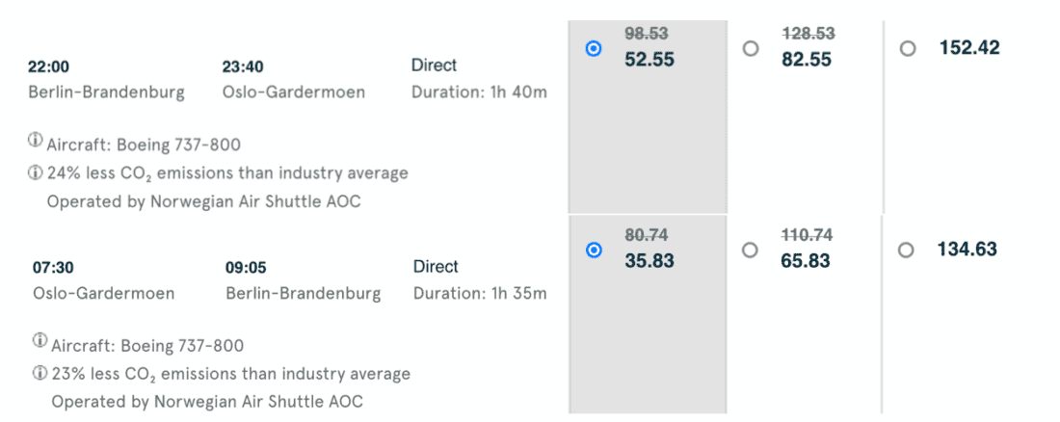Click the Direct label on the 07:30 flight
This screenshot has height=422, width=1060.
436,266
